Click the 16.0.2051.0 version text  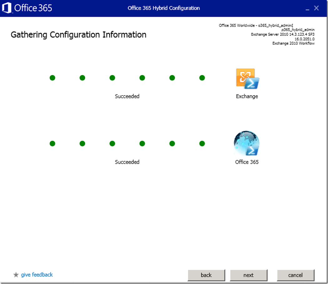305,39
